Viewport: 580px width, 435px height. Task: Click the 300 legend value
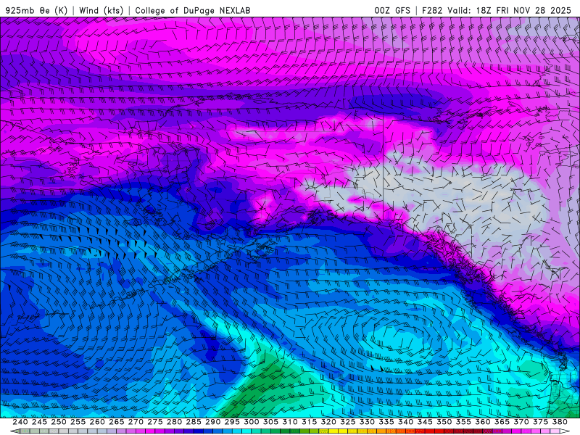(251, 422)
